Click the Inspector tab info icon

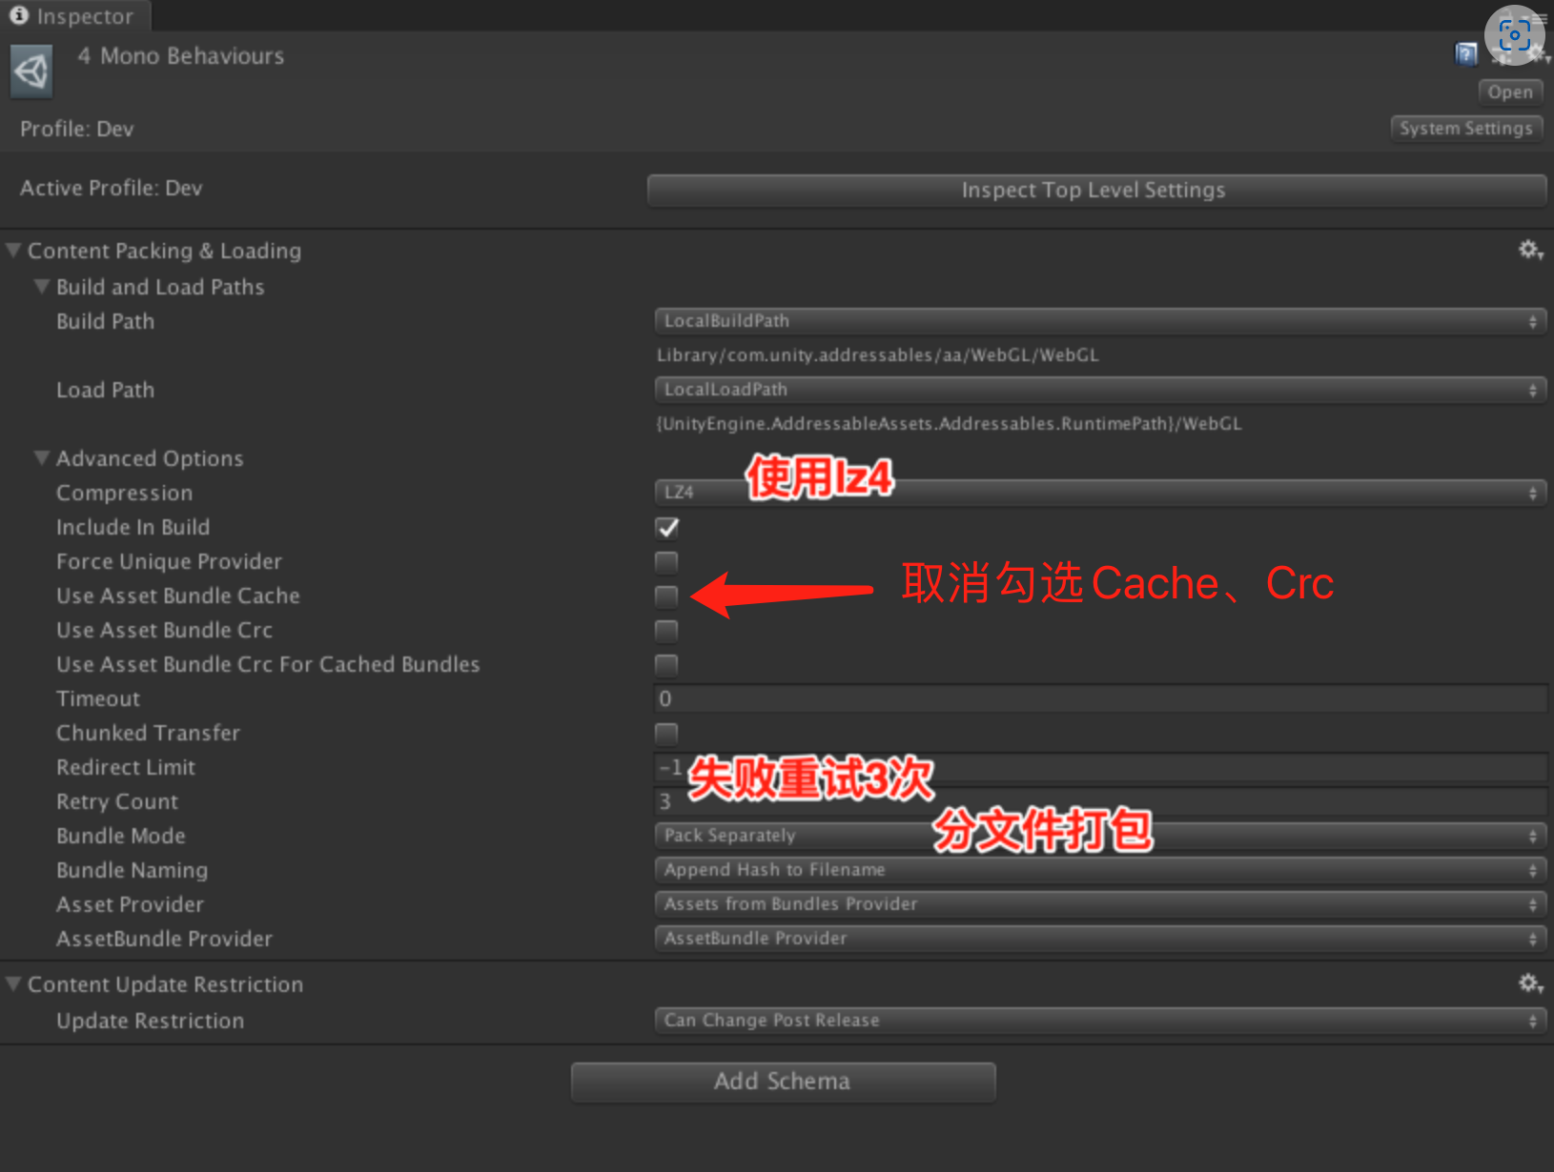pos(18,15)
